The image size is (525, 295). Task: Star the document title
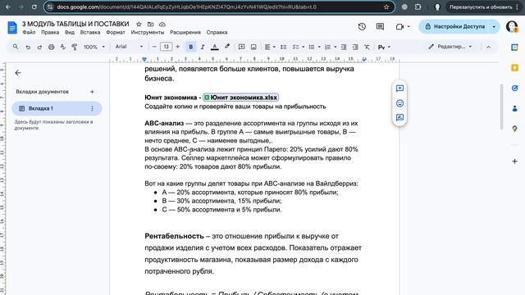click(139, 24)
